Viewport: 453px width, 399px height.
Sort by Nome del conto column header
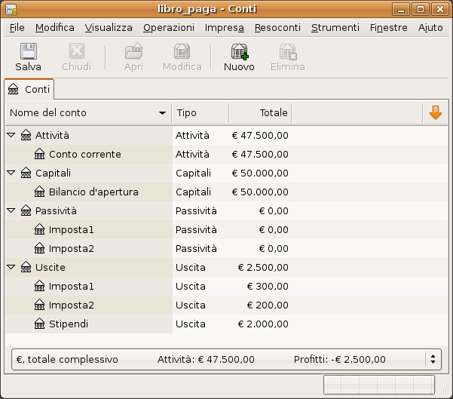pos(87,113)
